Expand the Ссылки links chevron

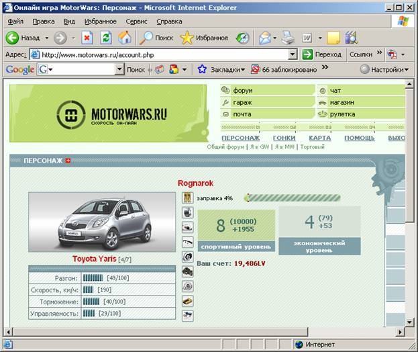click(379, 52)
